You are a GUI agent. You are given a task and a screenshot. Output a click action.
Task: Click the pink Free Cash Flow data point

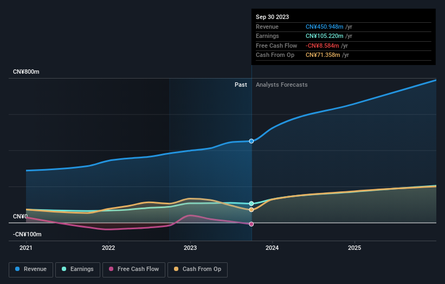pos(251,224)
